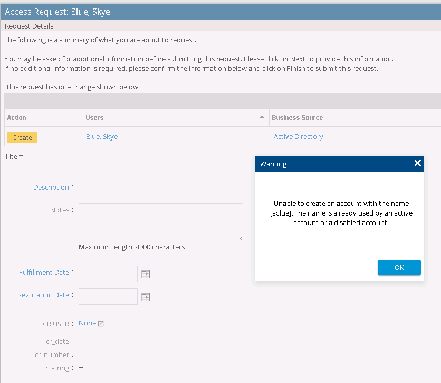
Task: Select None link for CR USER
Action: pyautogui.click(x=87, y=323)
